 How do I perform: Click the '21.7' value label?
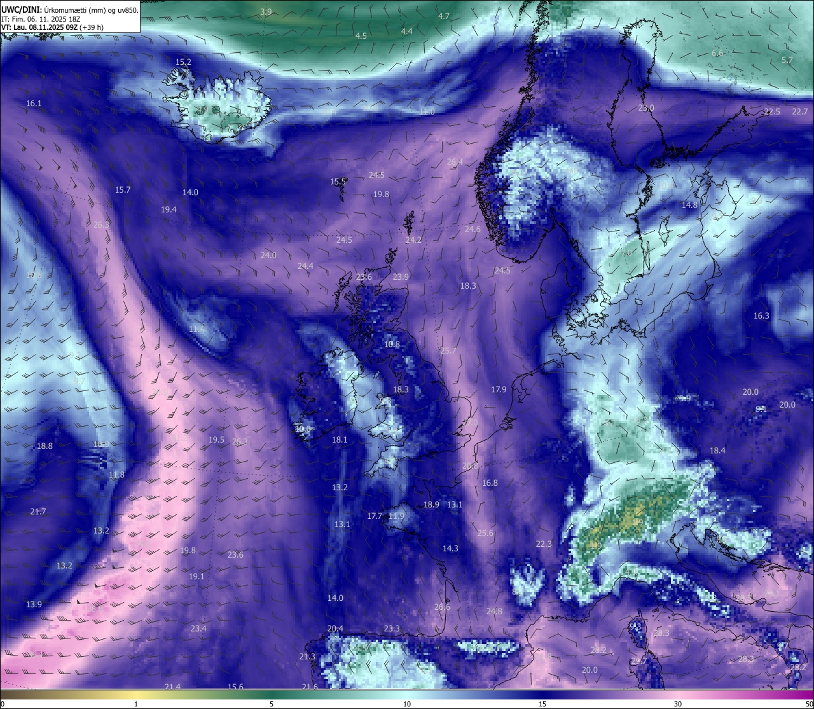(38, 511)
